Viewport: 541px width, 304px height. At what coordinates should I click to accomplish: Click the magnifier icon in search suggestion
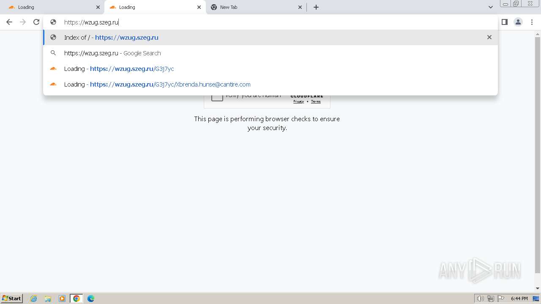53,53
